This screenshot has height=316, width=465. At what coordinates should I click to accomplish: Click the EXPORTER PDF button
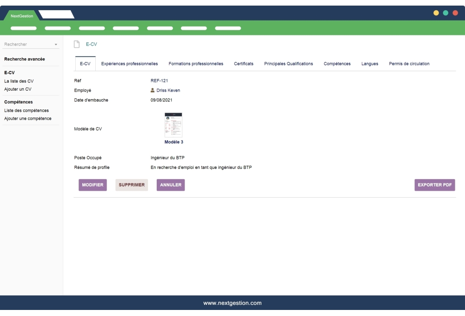point(435,185)
